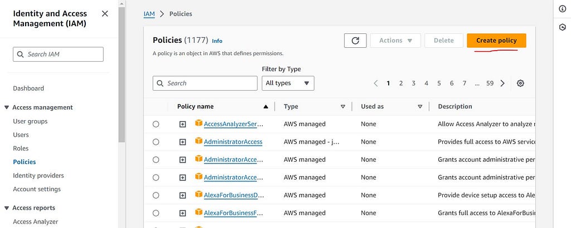Navigate to Users in the sidebar

click(x=21, y=135)
